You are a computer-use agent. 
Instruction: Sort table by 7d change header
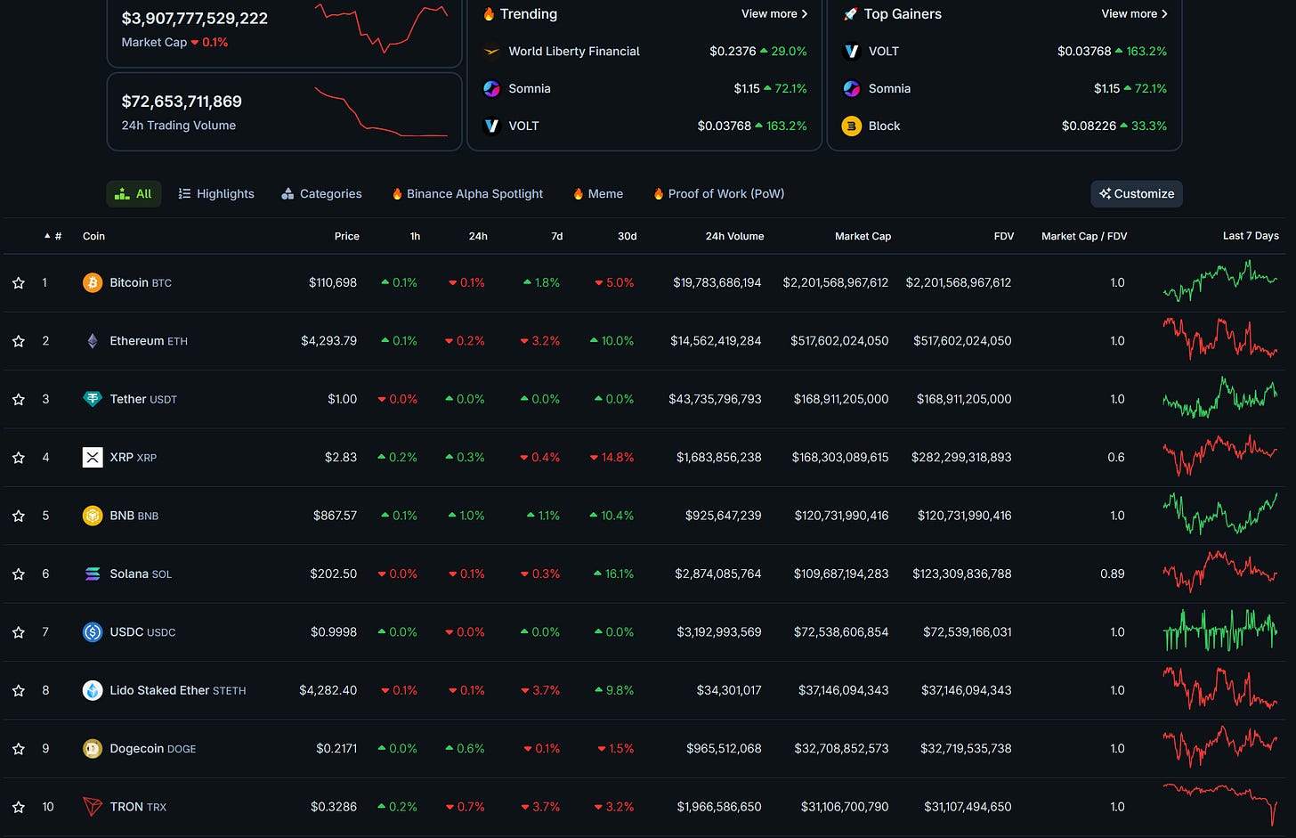557,236
